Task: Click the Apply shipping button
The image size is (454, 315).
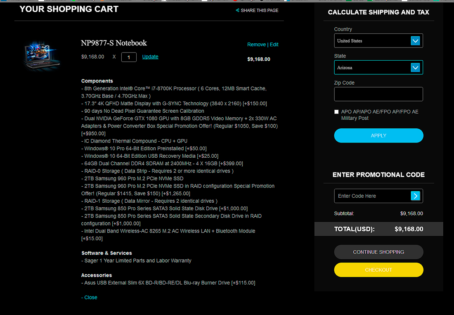Action: pos(378,135)
